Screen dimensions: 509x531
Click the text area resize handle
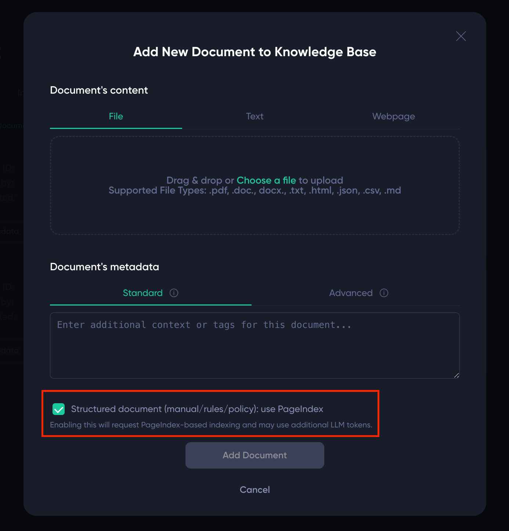(x=456, y=375)
